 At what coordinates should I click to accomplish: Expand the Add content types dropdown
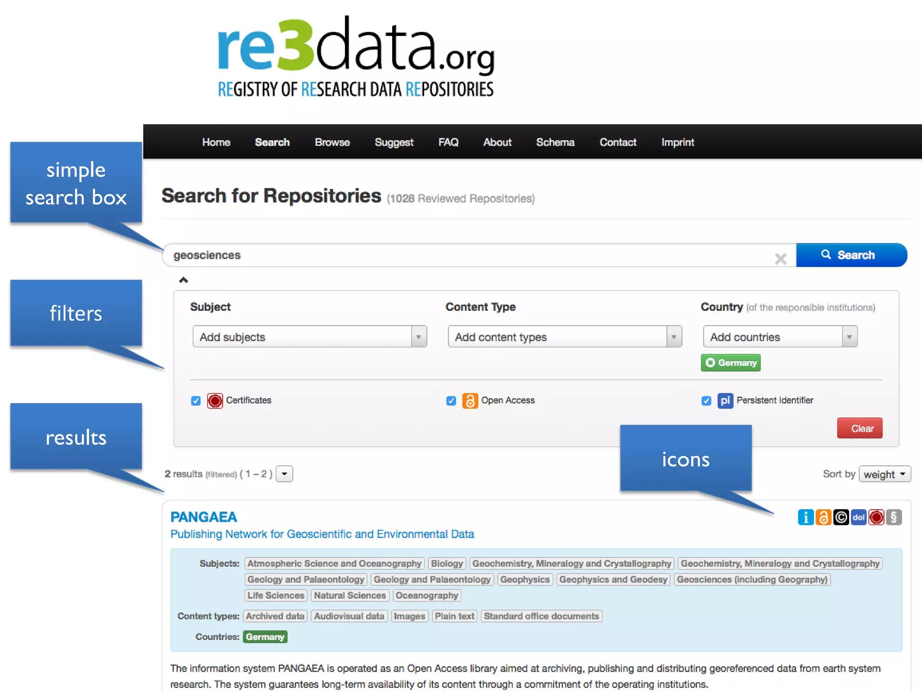coord(565,337)
